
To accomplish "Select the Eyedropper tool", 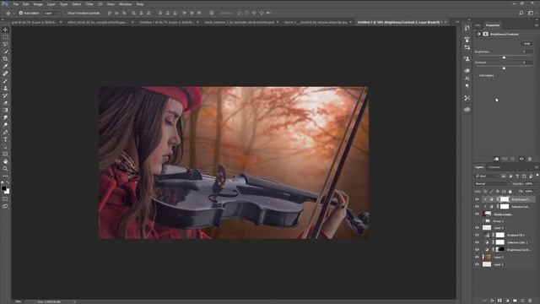I will [5, 66].
